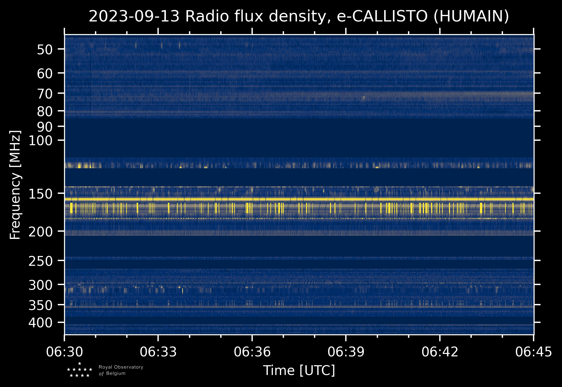Select the 06:42 time tick label
The image size is (562, 387).
pos(440,352)
